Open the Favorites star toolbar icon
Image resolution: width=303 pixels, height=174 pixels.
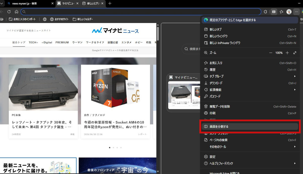coord(282,12)
